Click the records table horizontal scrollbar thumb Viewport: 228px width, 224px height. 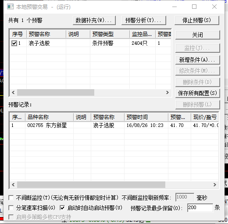(x=91, y=184)
